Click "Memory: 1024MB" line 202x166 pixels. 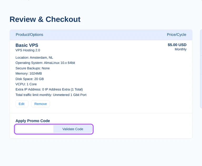[29, 74]
